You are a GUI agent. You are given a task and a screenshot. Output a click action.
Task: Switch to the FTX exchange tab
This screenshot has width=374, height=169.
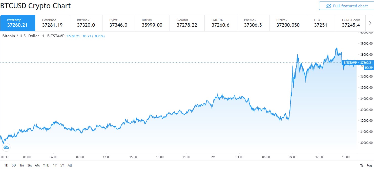tap(321, 23)
